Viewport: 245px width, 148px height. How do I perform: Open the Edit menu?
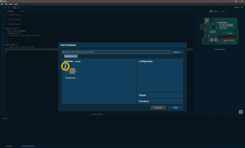(x=6, y=4)
